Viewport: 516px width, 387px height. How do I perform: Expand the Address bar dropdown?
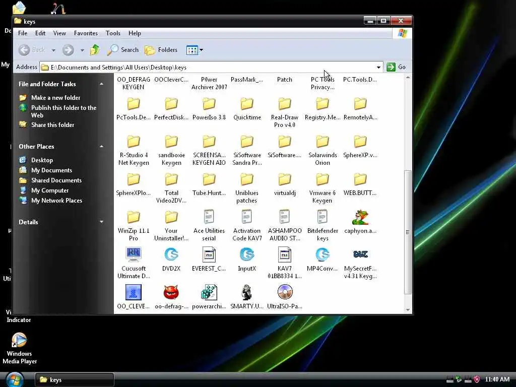tap(378, 67)
